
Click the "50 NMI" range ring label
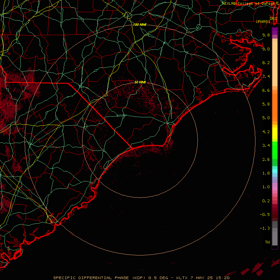tap(140, 82)
